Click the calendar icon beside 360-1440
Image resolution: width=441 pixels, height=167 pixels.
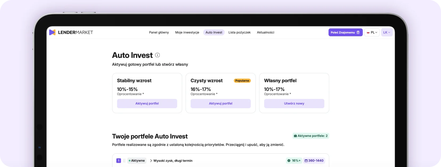[306, 161]
